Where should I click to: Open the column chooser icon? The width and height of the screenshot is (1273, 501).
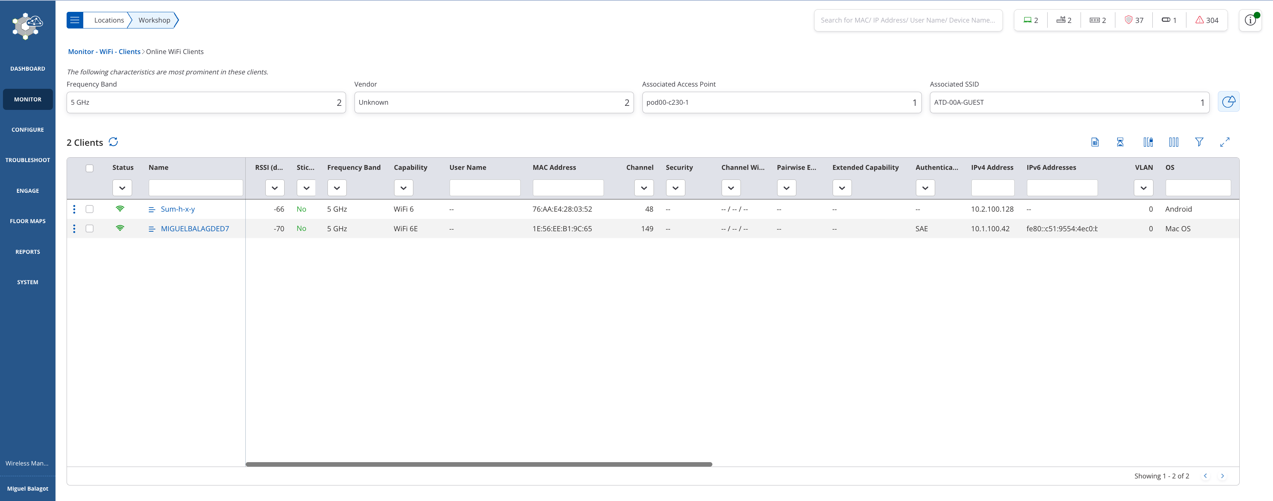coord(1174,142)
